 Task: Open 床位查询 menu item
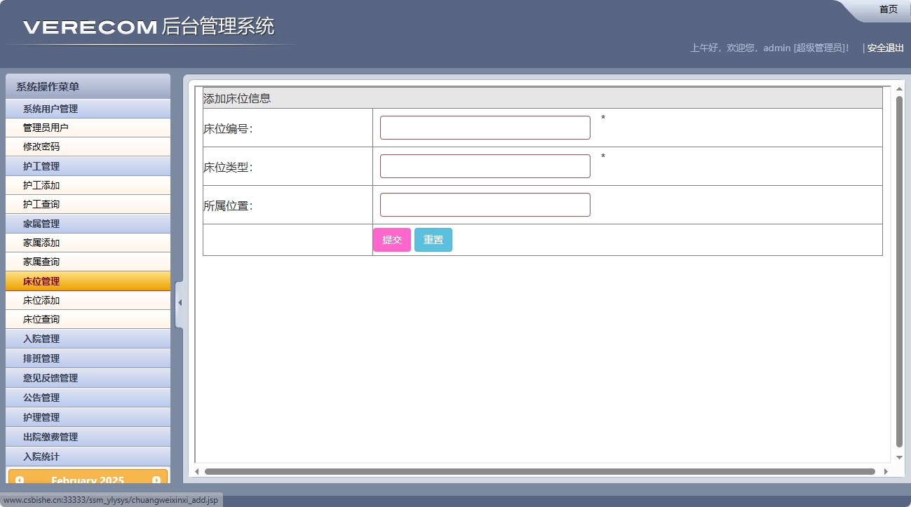(x=88, y=319)
